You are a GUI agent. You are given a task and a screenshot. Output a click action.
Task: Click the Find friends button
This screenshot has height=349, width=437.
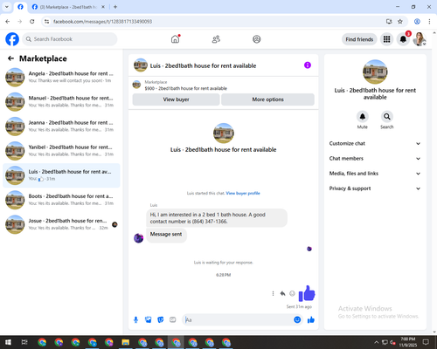(x=359, y=39)
